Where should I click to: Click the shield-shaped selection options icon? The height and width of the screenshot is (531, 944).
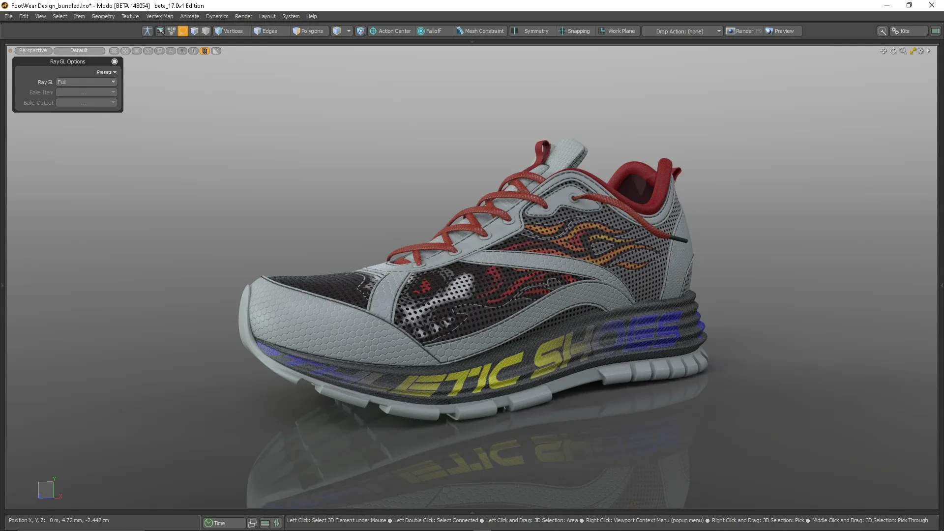click(360, 31)
